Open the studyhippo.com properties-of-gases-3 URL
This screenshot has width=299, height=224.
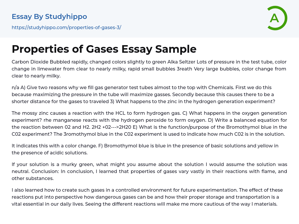[66, 27]
